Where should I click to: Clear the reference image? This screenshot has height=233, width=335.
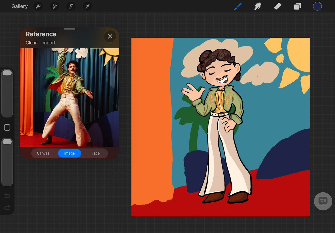pos(31,43)
